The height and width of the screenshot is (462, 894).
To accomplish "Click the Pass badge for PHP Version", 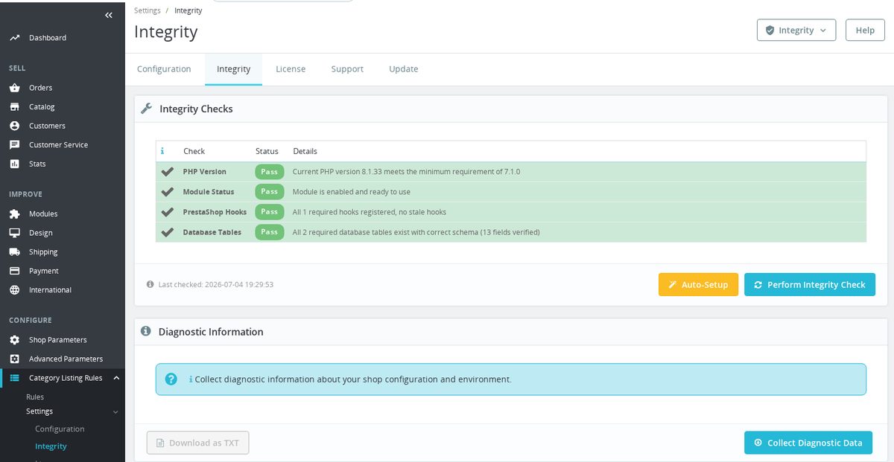I will point(269,171).
